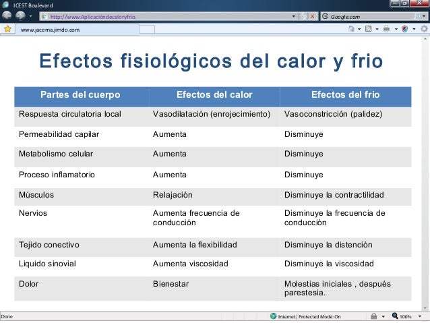Select the www.jacema.jimdo.com tab
This screenshot has height=323, width=430.
77,30
